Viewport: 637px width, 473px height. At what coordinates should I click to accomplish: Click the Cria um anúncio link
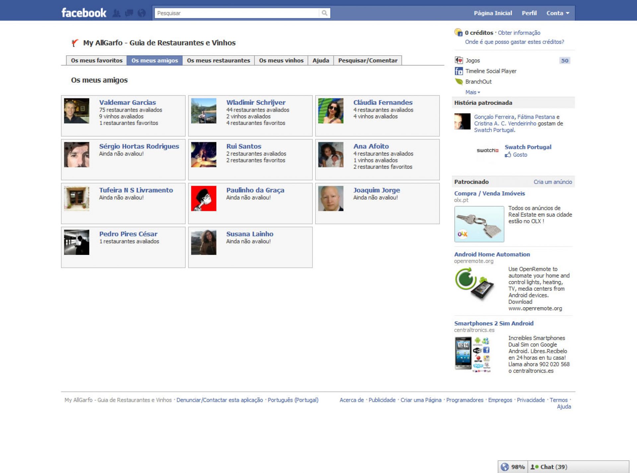pyautogui.click(x=552, y=182)
